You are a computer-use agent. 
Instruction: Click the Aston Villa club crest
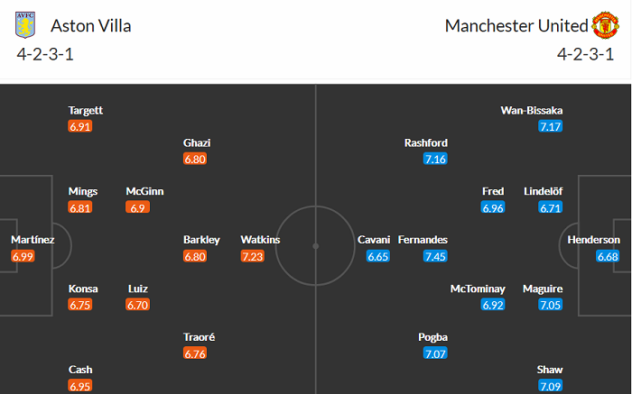click(26, 25)
